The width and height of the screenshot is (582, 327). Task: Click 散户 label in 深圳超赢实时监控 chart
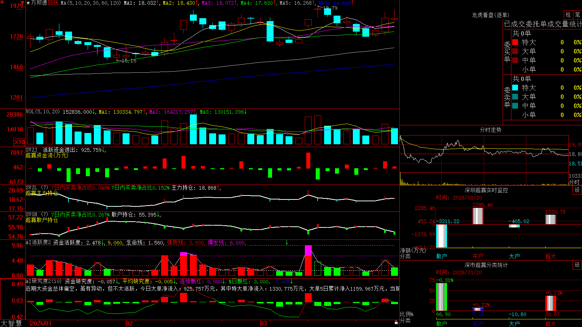tap(442, 256)
